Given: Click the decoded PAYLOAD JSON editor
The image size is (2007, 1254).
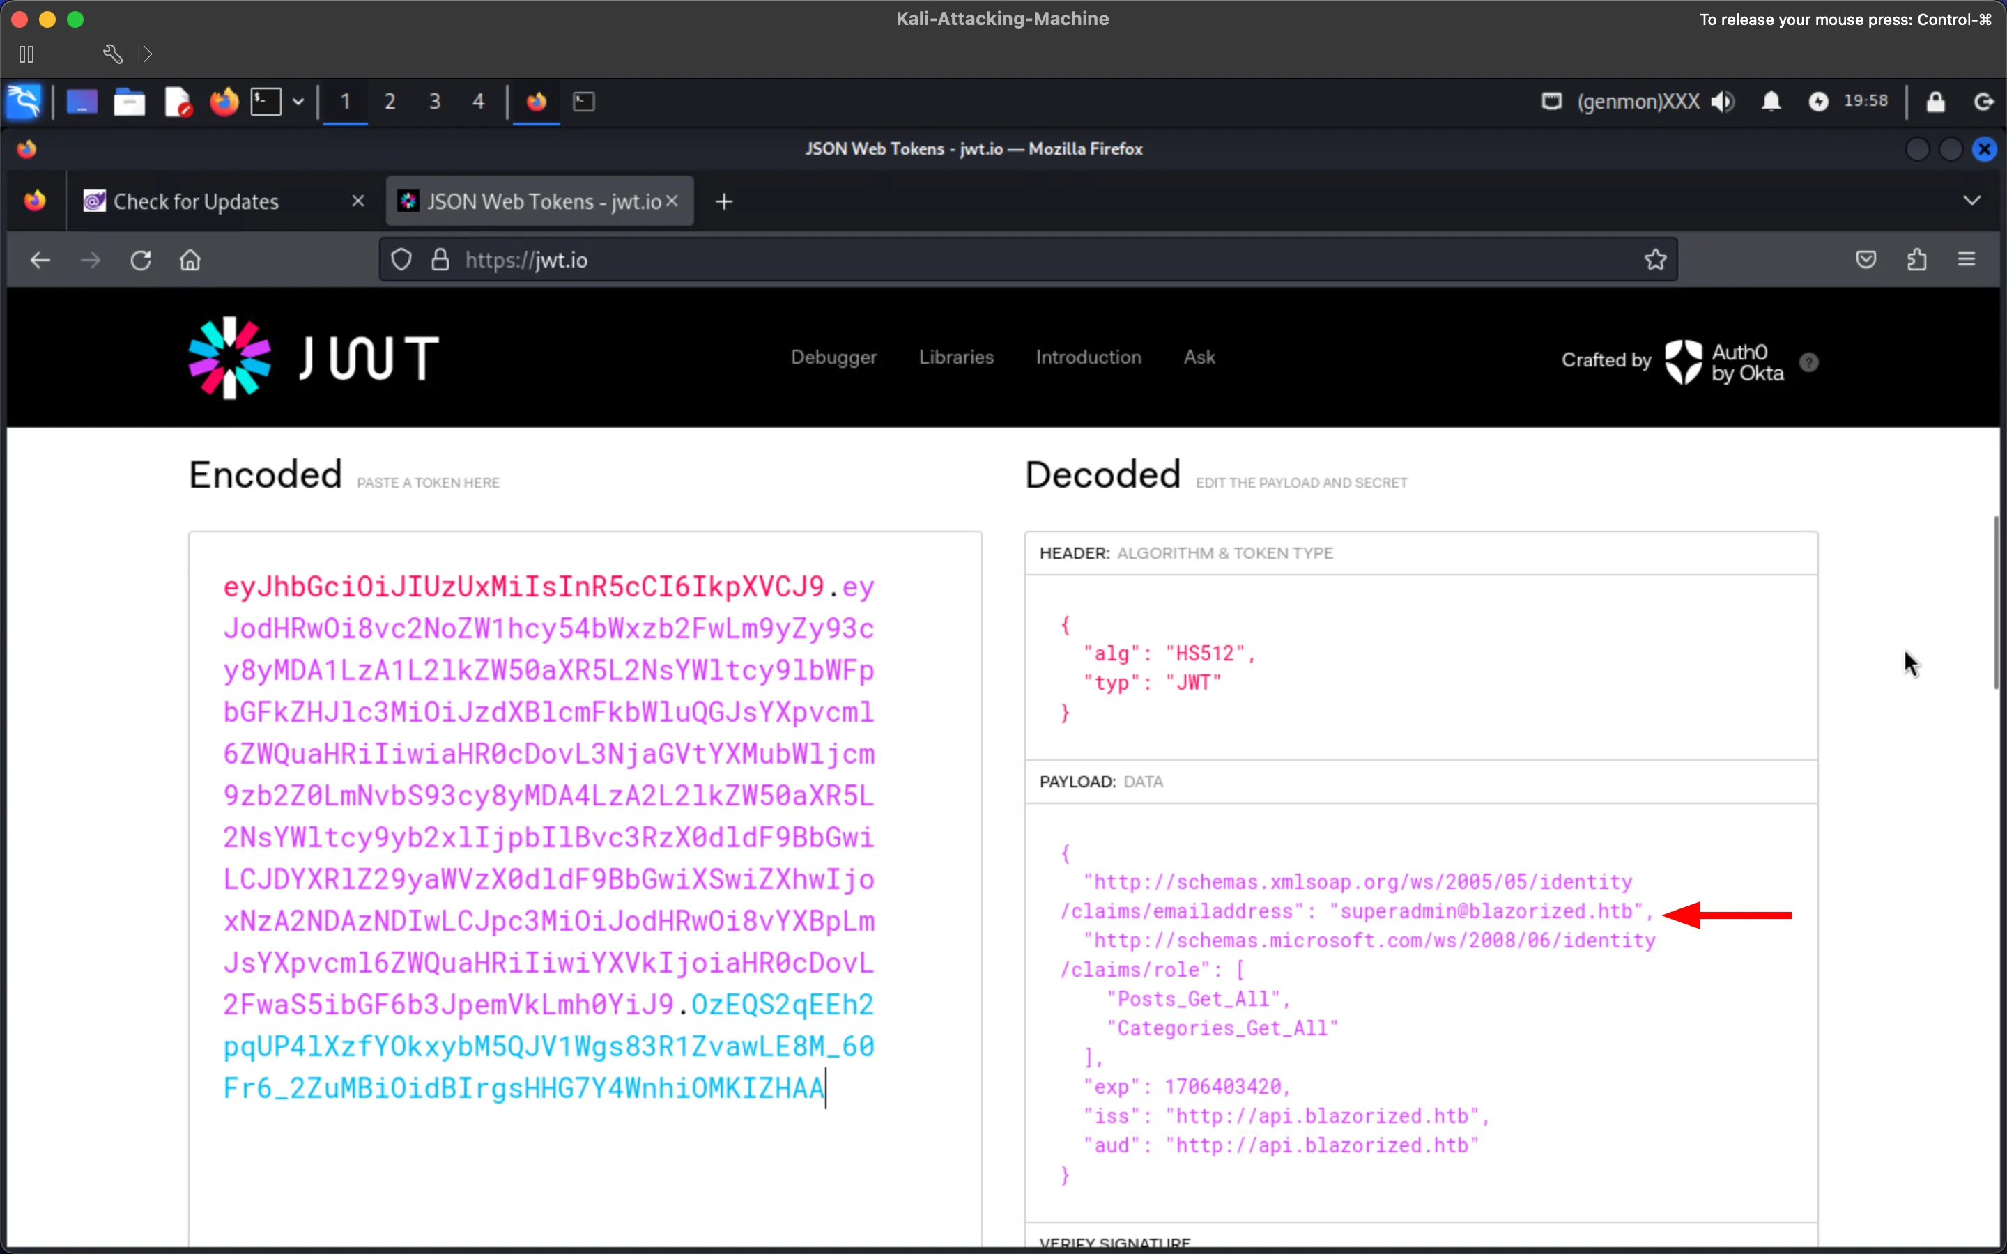Looking at the screenshot, I should (1421, 1013).
